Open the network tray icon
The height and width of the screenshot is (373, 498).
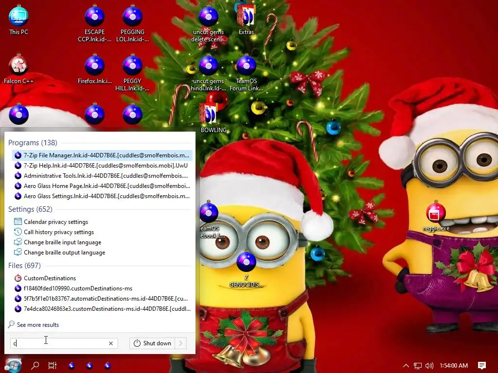click(x=418, y=366)
